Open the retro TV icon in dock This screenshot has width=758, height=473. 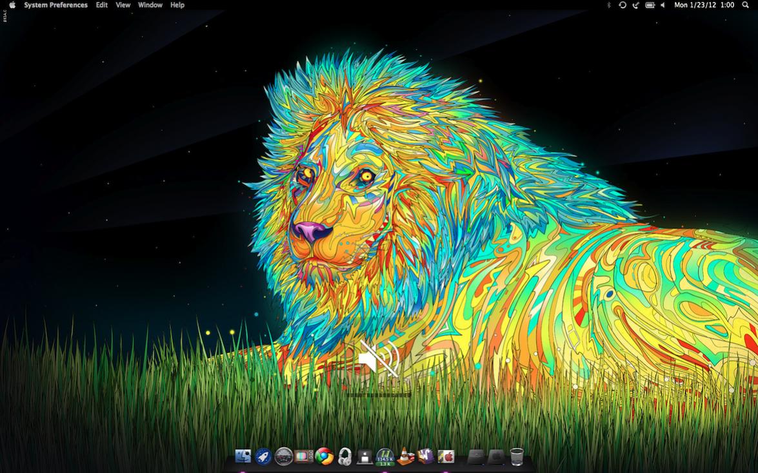pos(304,456)
